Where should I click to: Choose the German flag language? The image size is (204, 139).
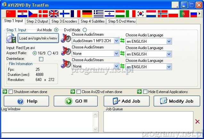pos(87,13)
